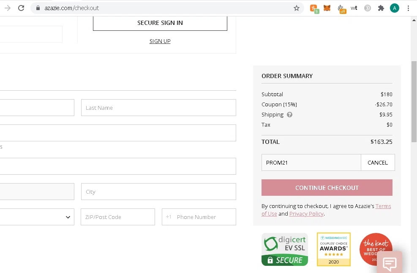Open the SIGN UP link
417x273 pixels.
pos(160,41)
